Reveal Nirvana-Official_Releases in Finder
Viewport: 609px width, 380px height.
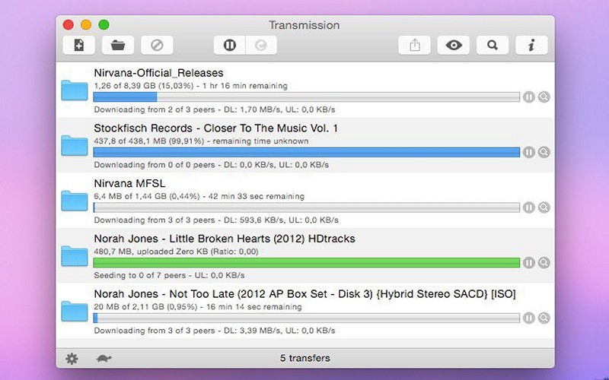coord(544,97)
